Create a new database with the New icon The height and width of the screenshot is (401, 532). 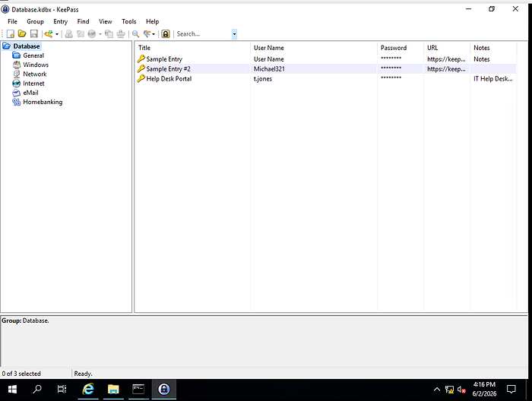click(x=11, y=34)
